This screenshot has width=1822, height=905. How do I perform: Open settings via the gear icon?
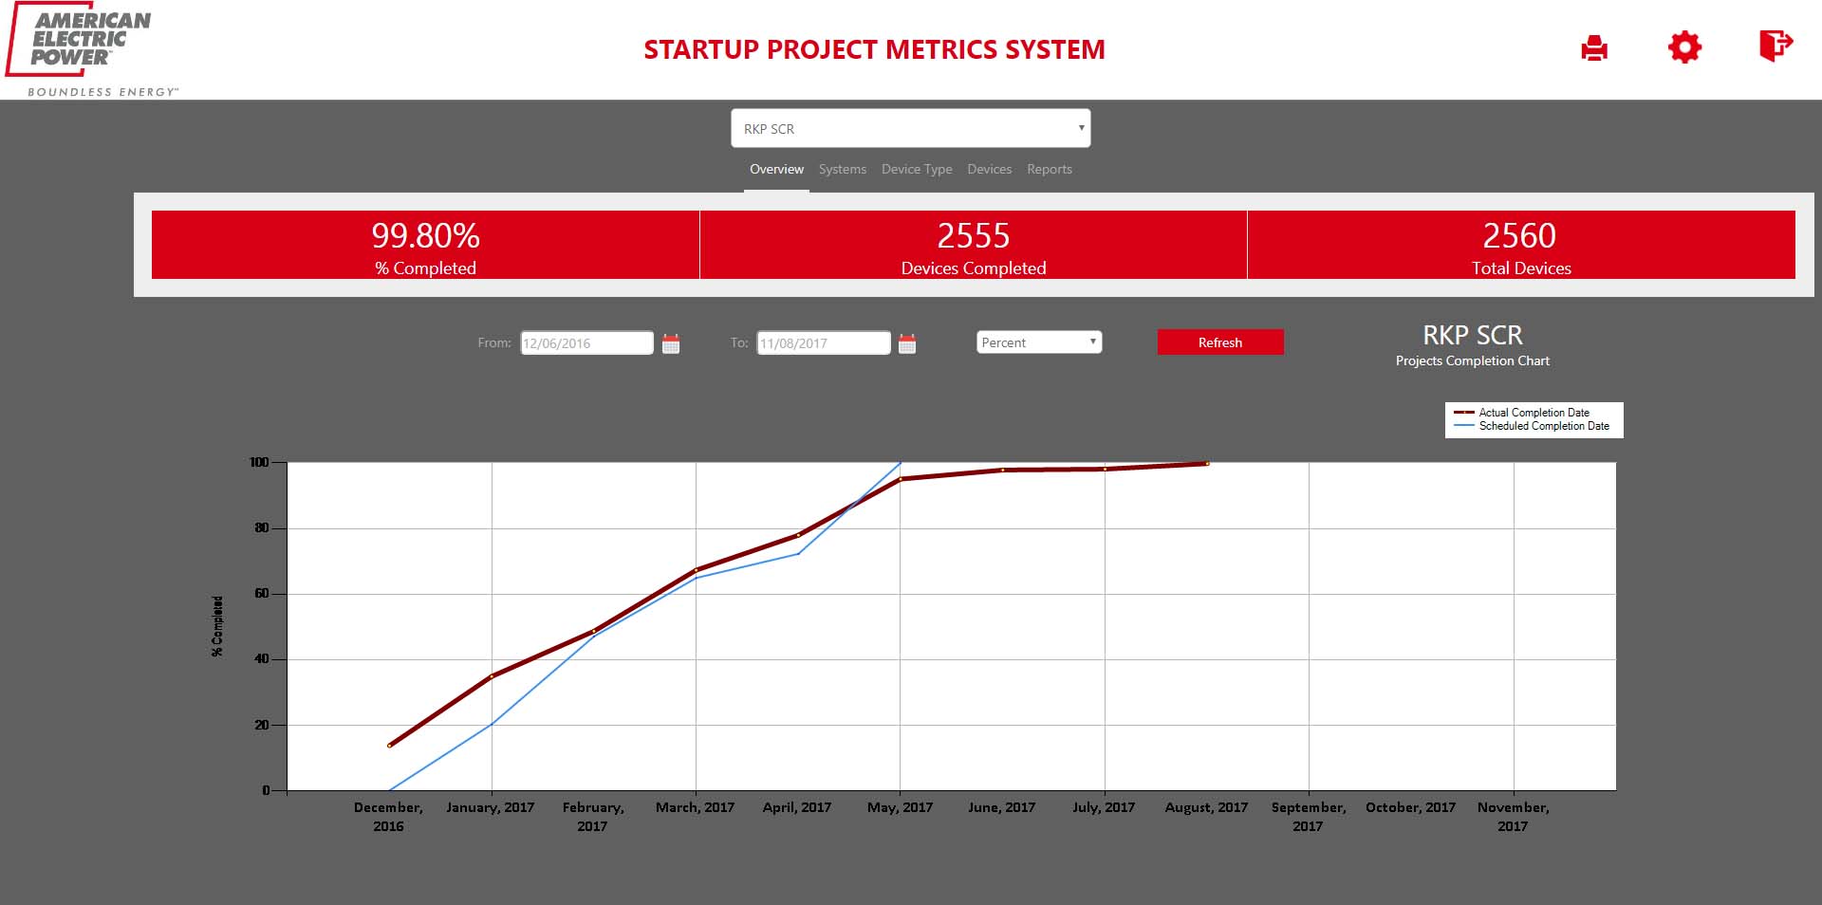coord(1684,47)
